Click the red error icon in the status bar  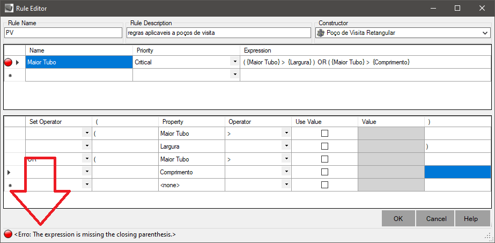[x=8, y=234]
